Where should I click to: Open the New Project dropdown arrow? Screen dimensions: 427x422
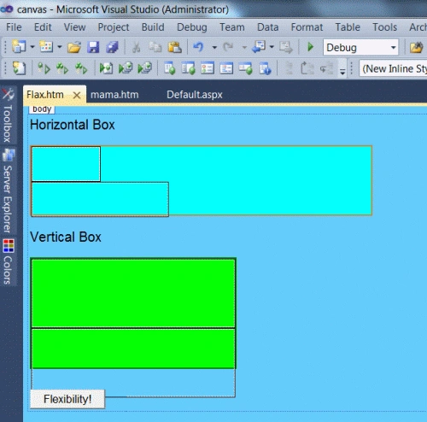[32, 47]
